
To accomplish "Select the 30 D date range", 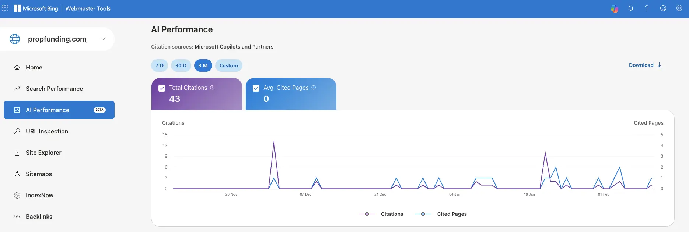I will pyautogui.click(x=181, y=65).
